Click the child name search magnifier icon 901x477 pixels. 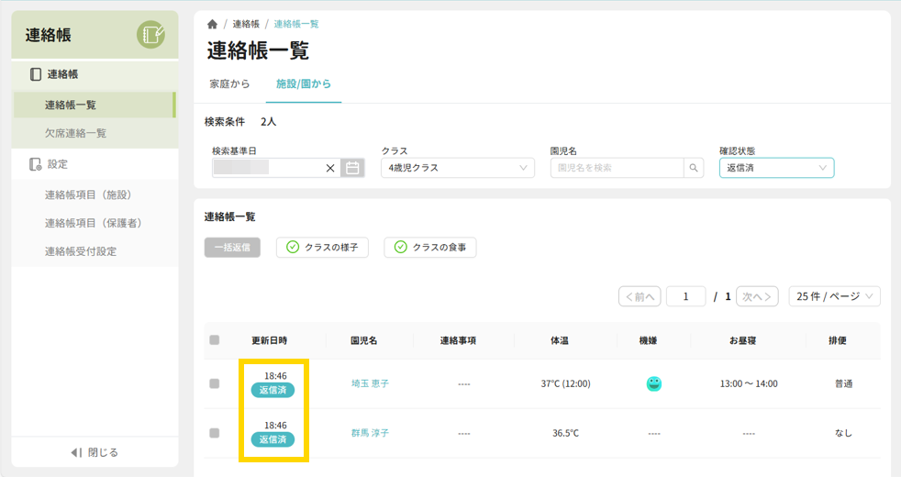(x=695, y=168)
